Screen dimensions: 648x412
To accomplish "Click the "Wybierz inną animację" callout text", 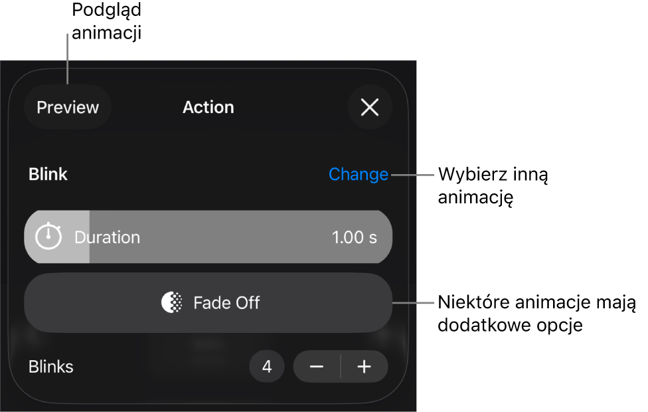I will coord(493,186).
